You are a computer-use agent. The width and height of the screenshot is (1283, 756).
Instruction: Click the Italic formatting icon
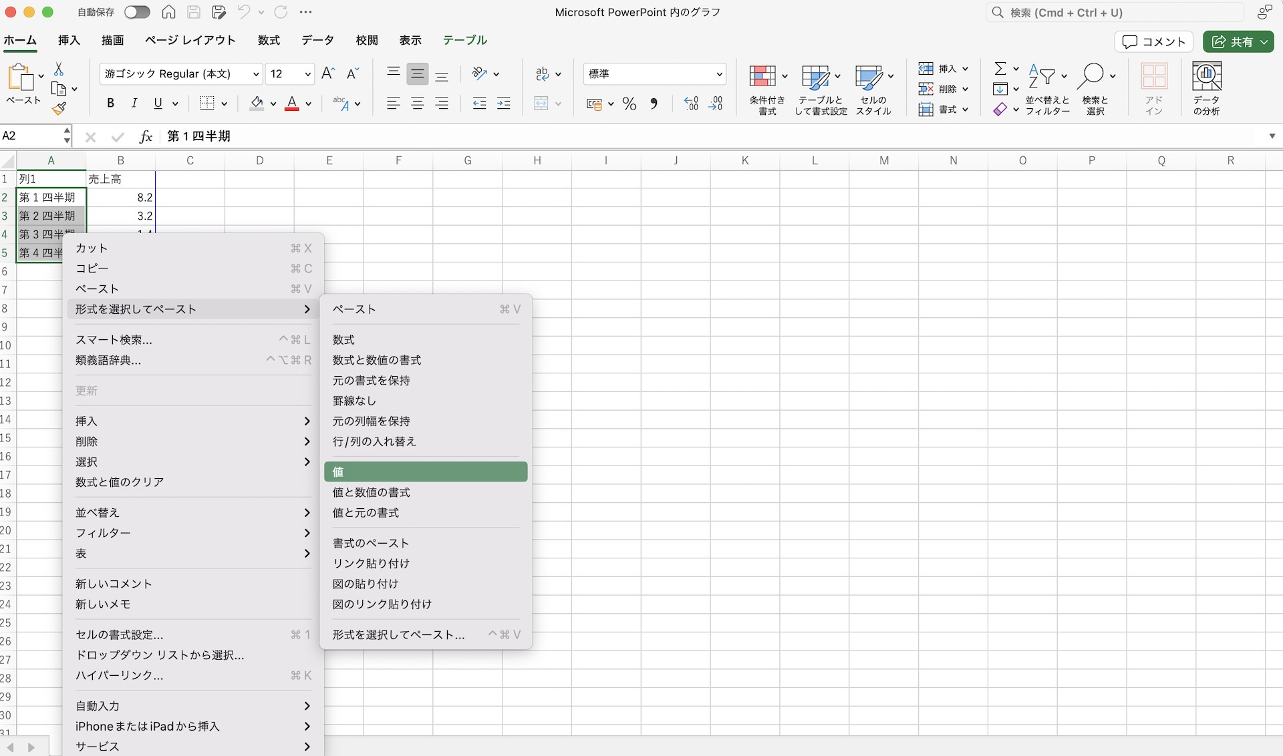pyautogui.click(x=134, y=104)
